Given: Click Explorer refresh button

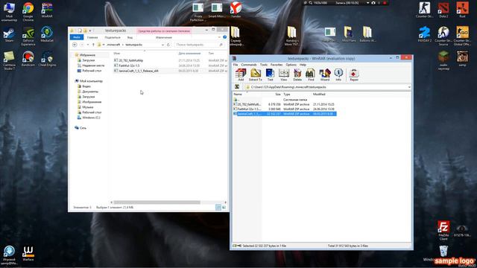Looking at the screenshot, I should pos(168,45).
